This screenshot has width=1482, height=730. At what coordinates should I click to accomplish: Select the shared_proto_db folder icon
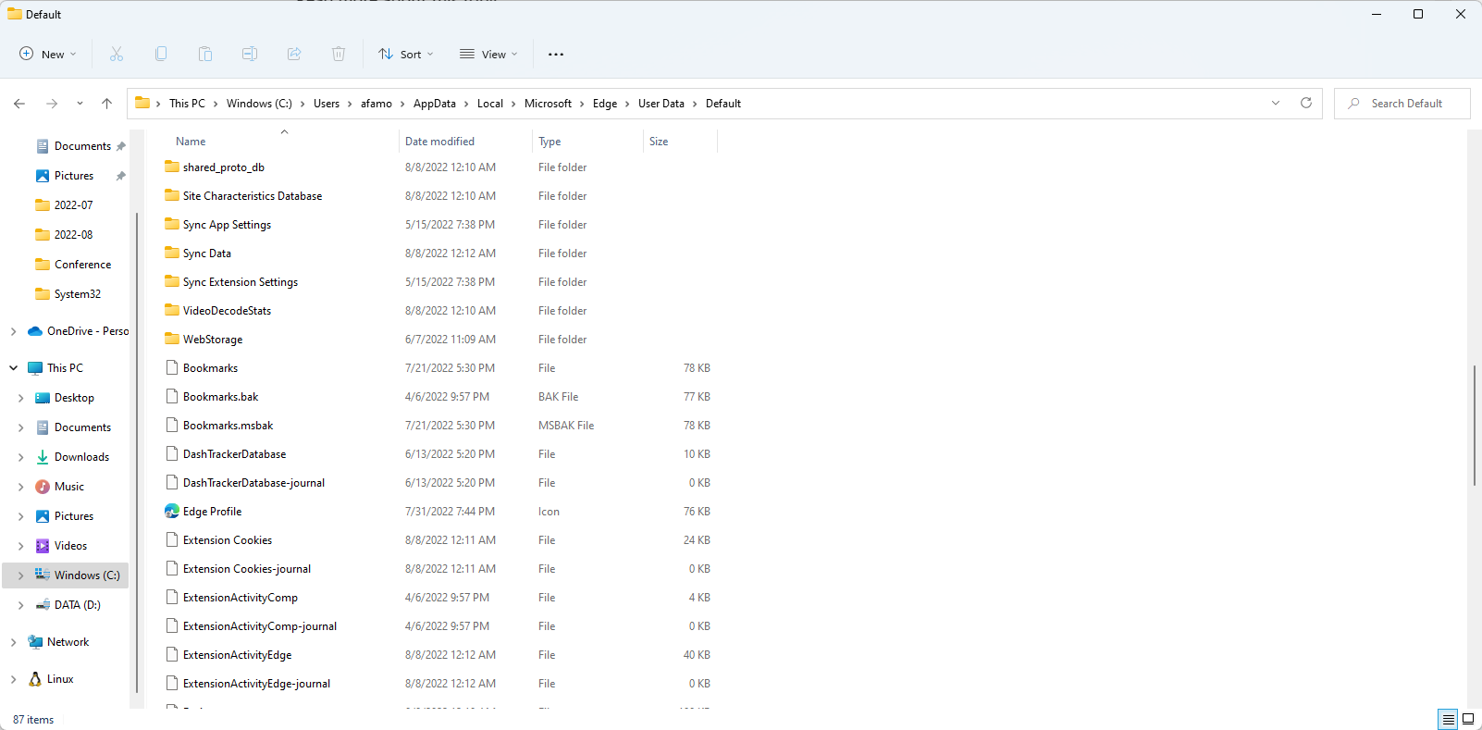point(172,167)
